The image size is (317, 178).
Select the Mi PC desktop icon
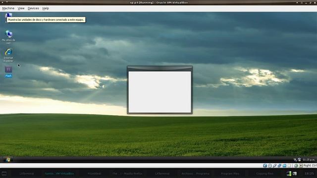tap(8, 15)
